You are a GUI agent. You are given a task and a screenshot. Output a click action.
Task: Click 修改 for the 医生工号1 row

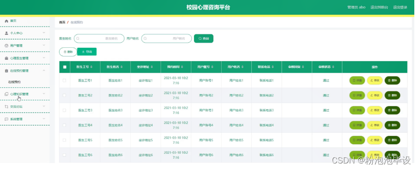375,80
